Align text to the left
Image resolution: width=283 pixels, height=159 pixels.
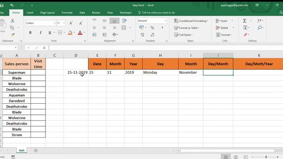[94, 28]
